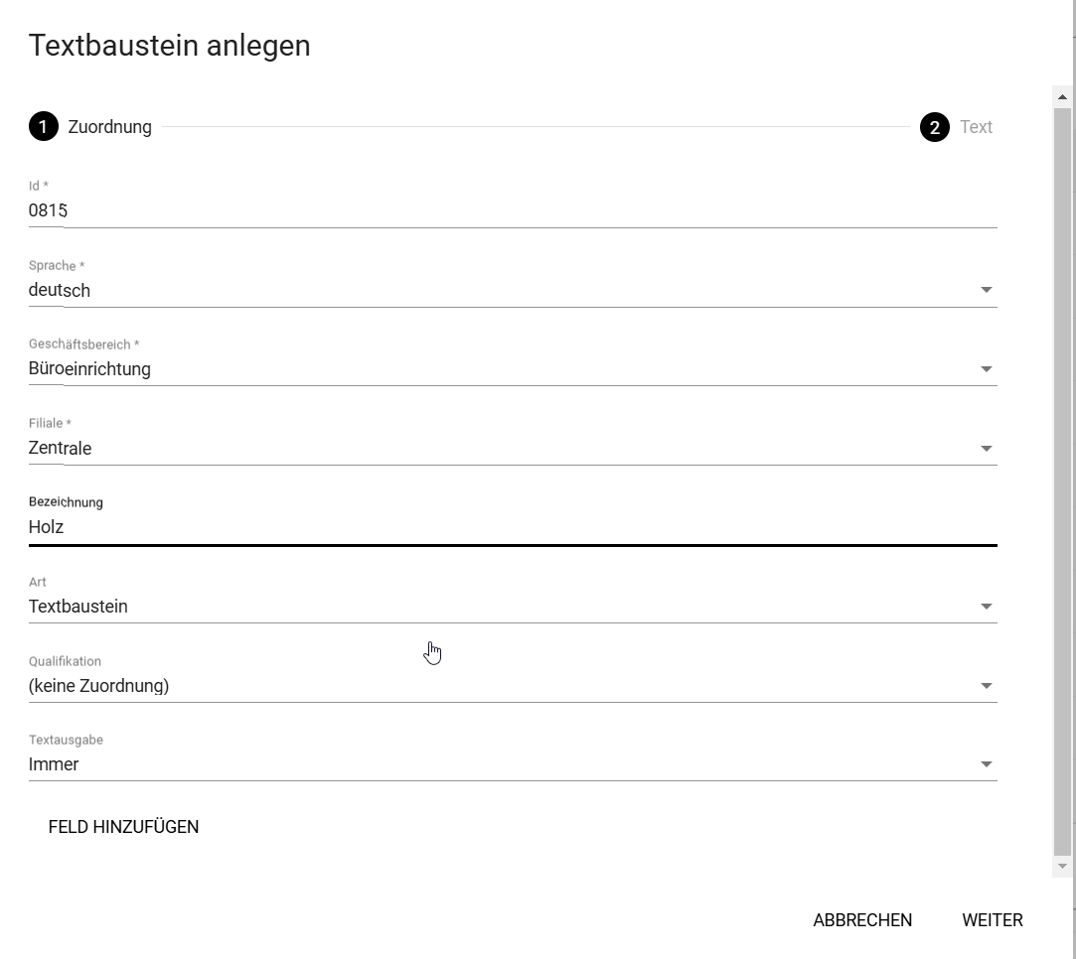Click the ABBRECHEN button
The height and width of the screenshot is (959, 1076).
[x=862, y=920]
